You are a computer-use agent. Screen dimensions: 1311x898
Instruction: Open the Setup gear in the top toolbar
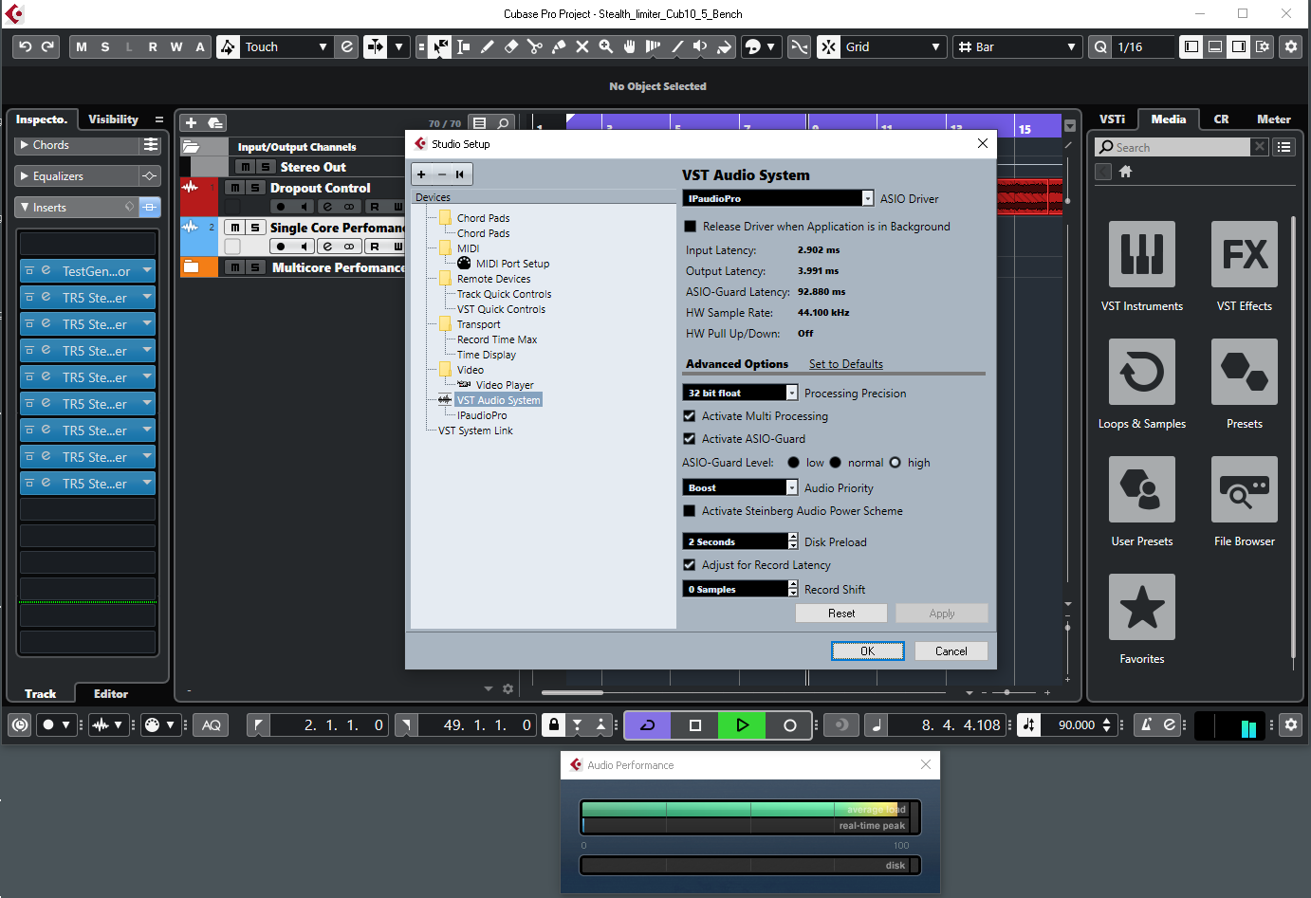click(x=1291, y=46)
